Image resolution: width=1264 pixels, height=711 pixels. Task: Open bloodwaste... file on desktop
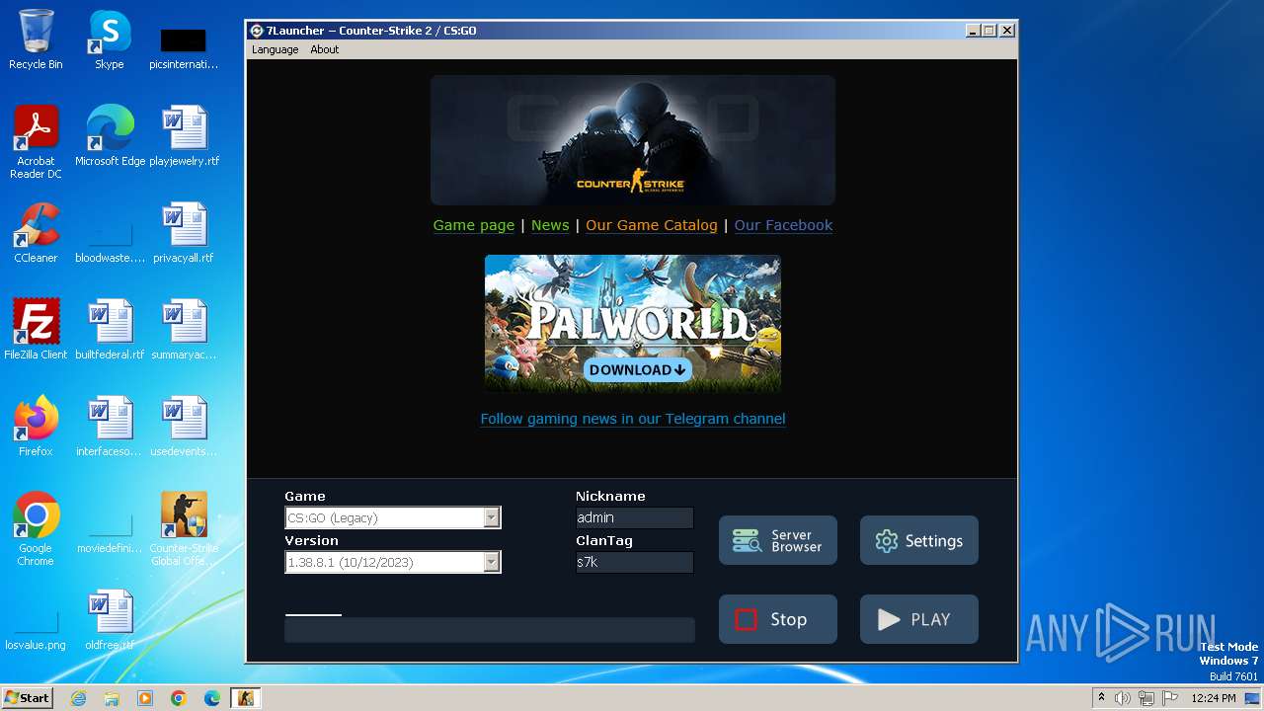pyautogui.click(x=110, y=245)
